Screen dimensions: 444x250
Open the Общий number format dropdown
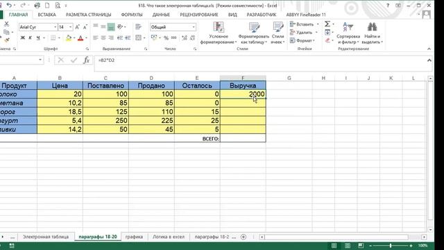pyautogui.click(x=194, y=27)
